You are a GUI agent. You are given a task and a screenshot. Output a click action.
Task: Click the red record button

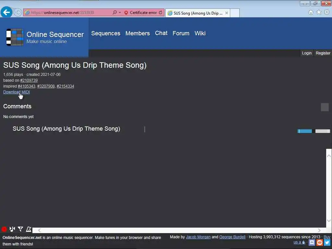point(4,229)
